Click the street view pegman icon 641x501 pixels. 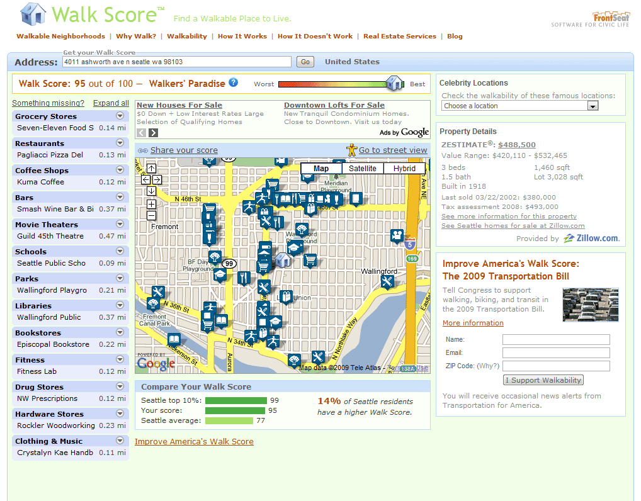351,150
